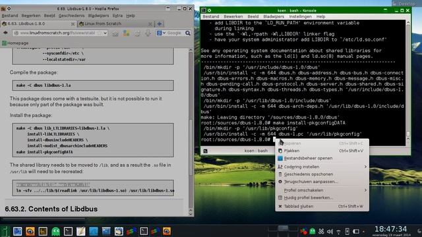Open Firefox Extra menu

point(117,16)
